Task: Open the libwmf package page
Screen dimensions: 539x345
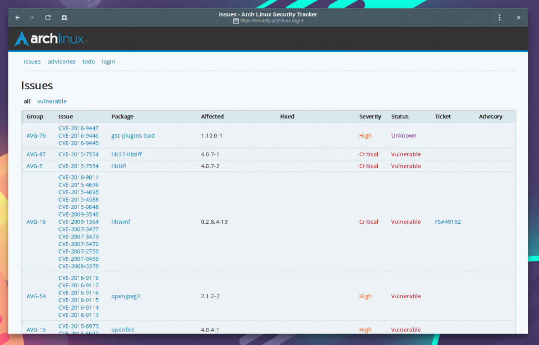Action: 121,222
